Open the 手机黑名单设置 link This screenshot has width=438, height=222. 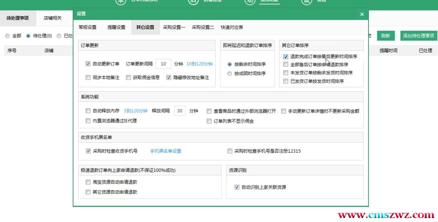tap(165, 151)
